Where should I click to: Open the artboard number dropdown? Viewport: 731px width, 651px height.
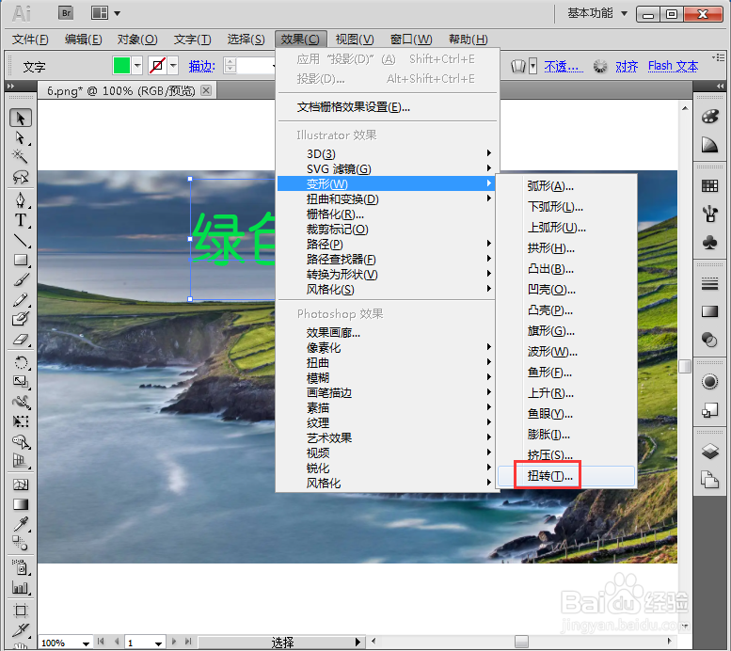158,643
